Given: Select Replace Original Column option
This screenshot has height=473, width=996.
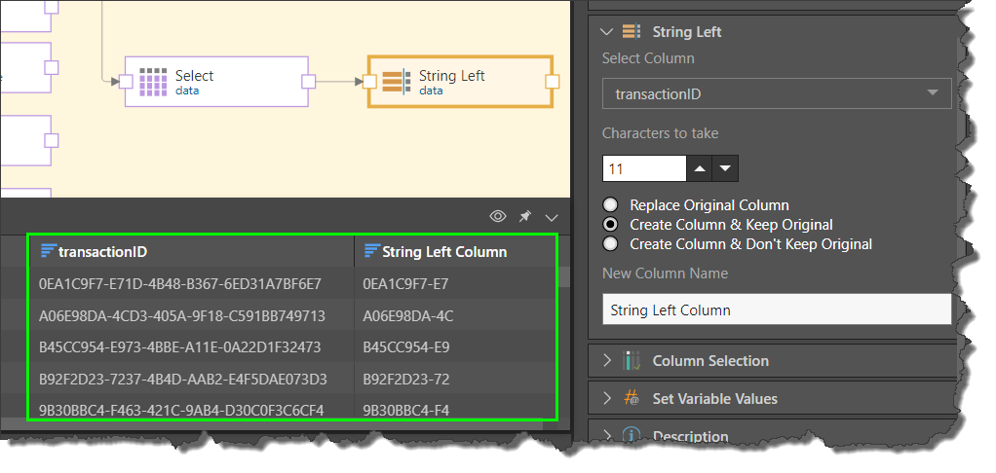Looking at the screenshot, I should (x=611, y=205).
